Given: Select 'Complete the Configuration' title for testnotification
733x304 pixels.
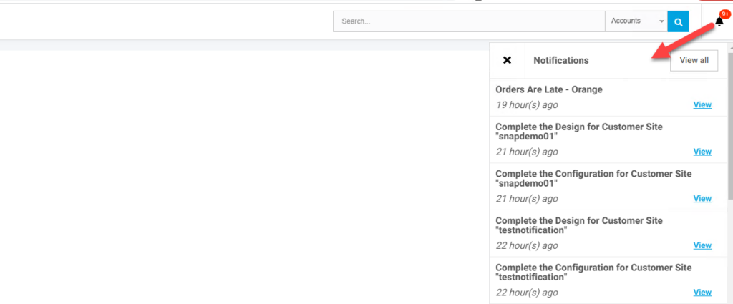Looking at the screenshot, I should pos(593,273).
